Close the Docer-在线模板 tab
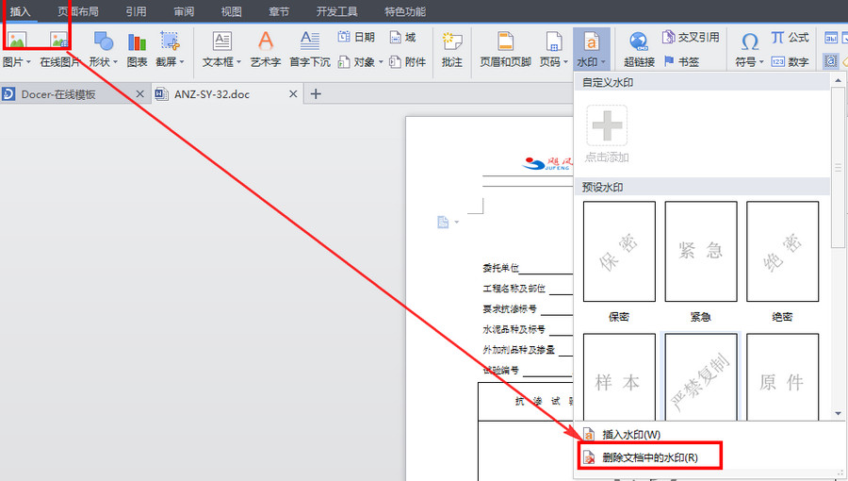848x481 pixels. pyautogui.click(x=139, y=94)
